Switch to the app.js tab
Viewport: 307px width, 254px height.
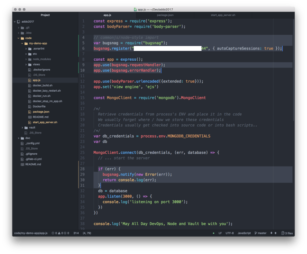[x=107, y=15]
